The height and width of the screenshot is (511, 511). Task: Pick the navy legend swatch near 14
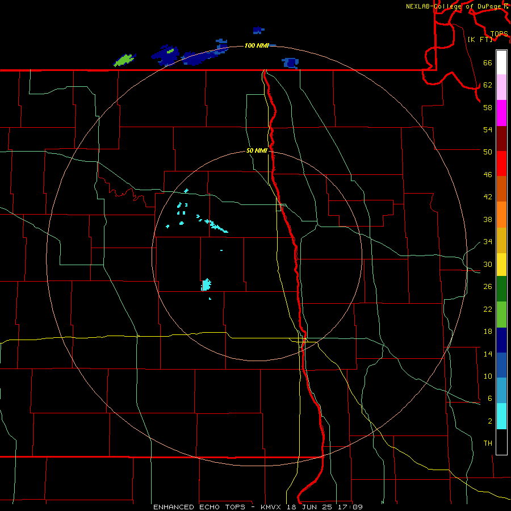pyautogui.click(x=501, y=340)
